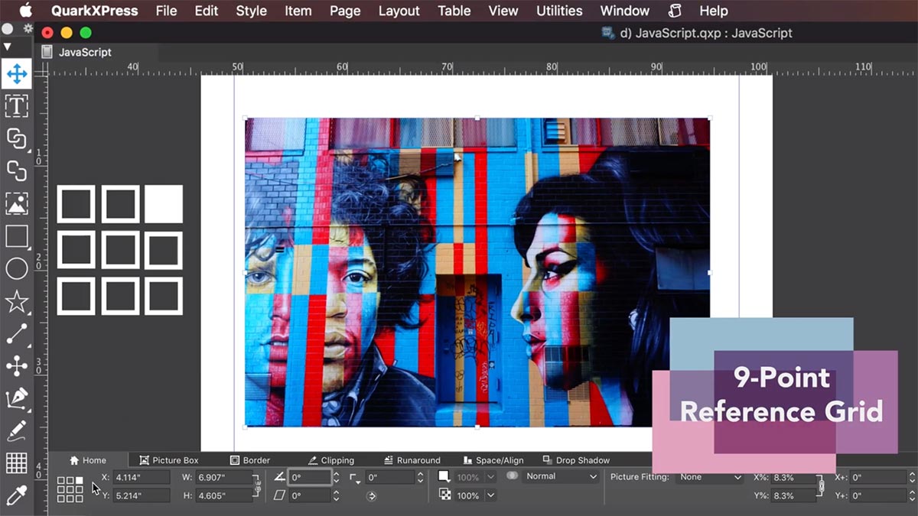Select the Home tab
This screenshot has width=918, height=516.
88,460
